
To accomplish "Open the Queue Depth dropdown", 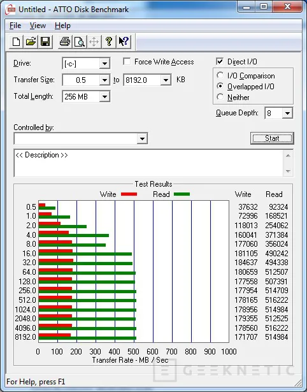I will 287,113.
